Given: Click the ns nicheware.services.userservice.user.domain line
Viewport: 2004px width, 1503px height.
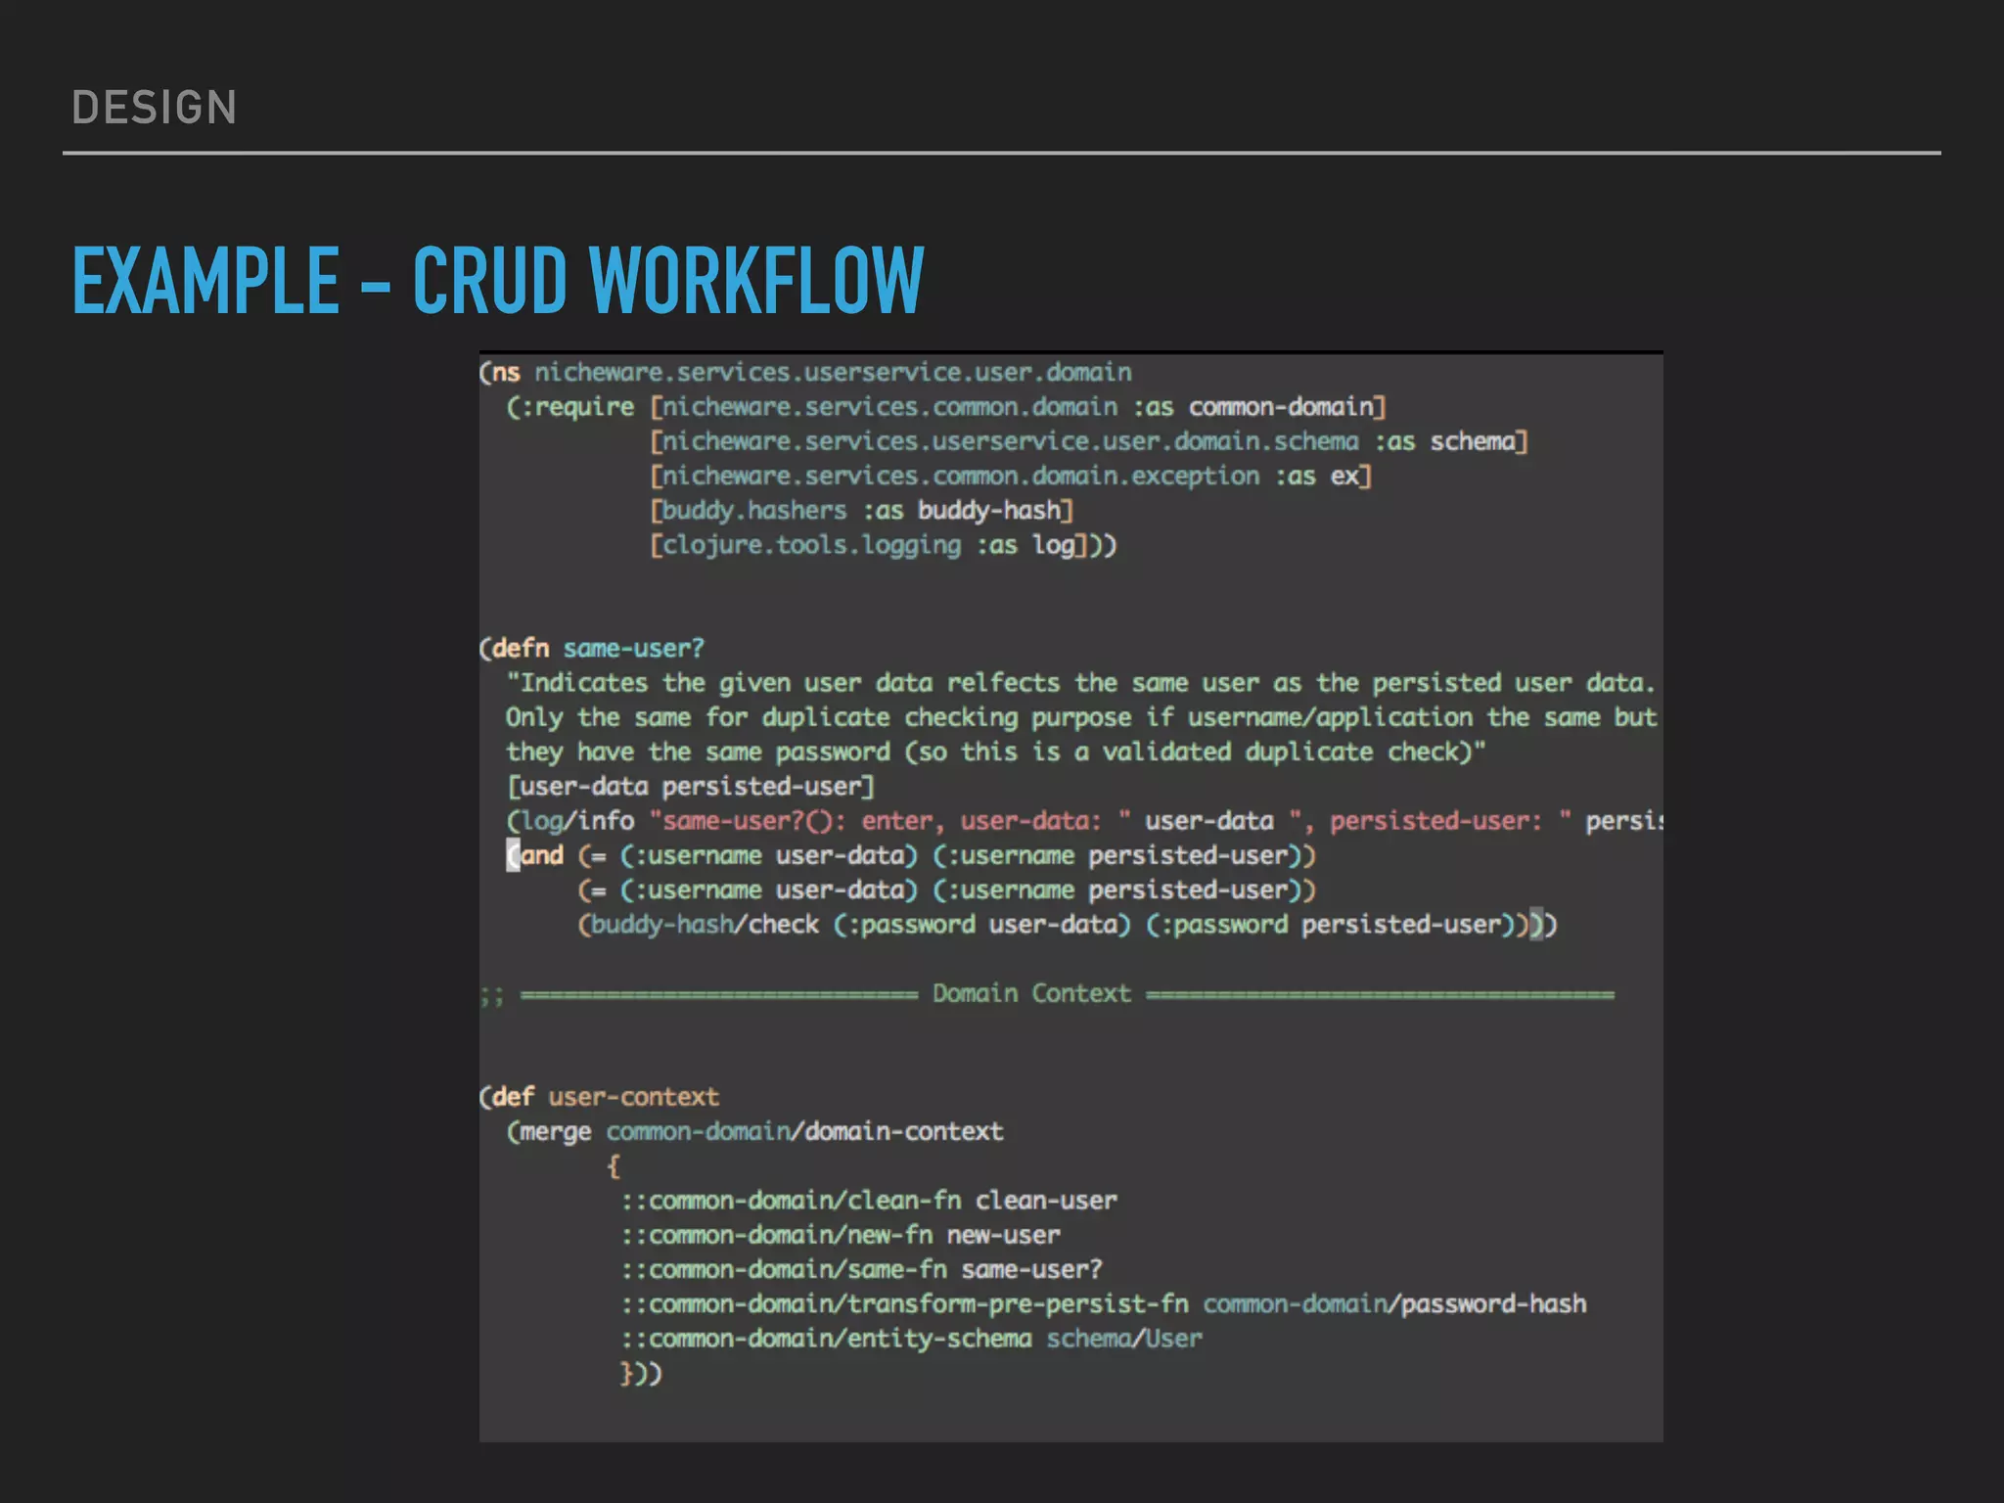Looking at the screenshot, I should click(x=805, y=373).
